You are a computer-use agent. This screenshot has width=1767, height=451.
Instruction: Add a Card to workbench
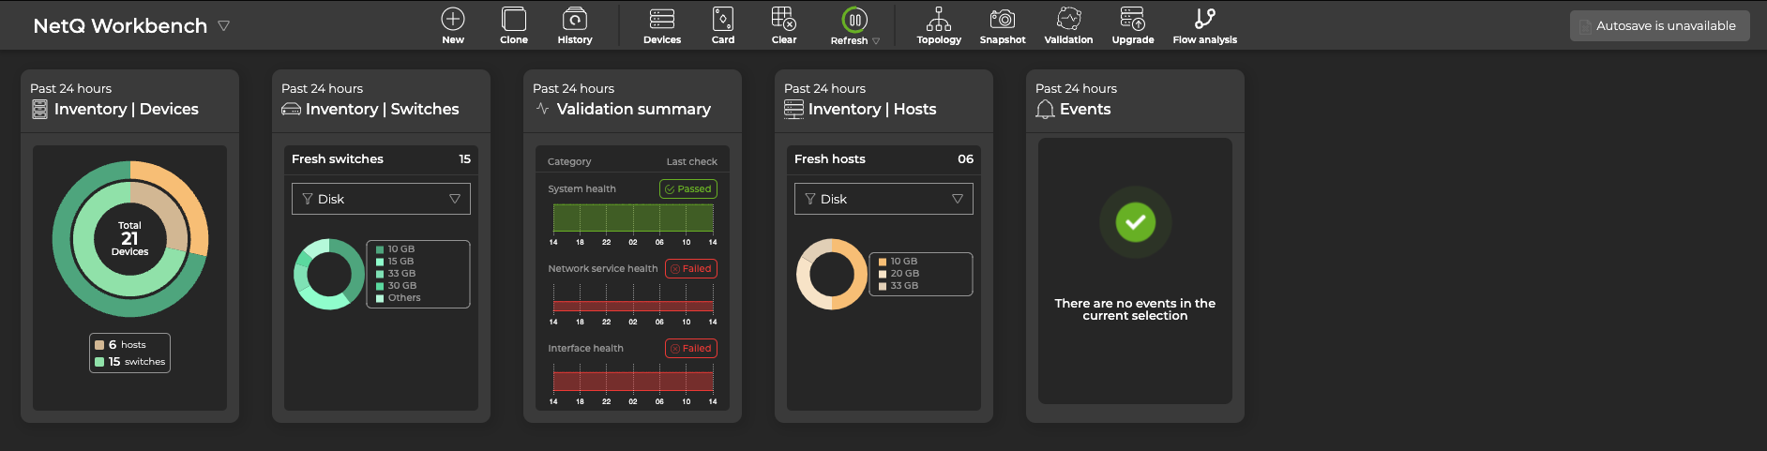point(723,20)
